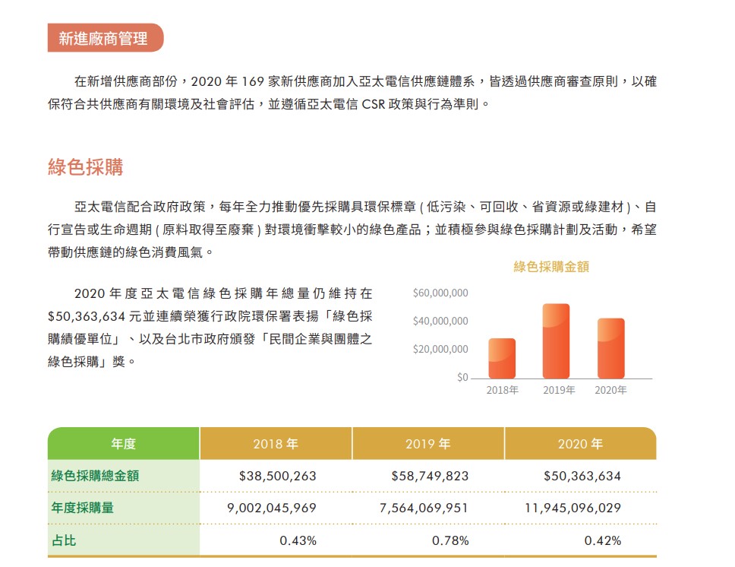Image resolution: width=735 pixels, height=567 pixels.
Task: Select the tallest bar for 2019年
Action: [556, 341]
